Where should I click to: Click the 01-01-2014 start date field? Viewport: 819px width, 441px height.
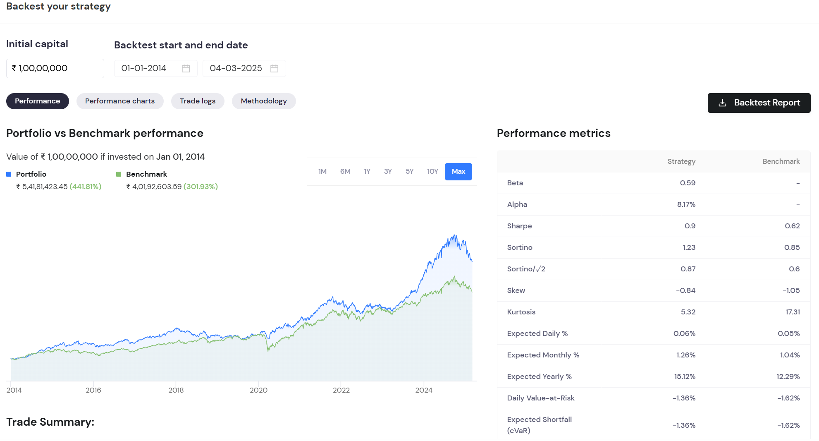144,69
